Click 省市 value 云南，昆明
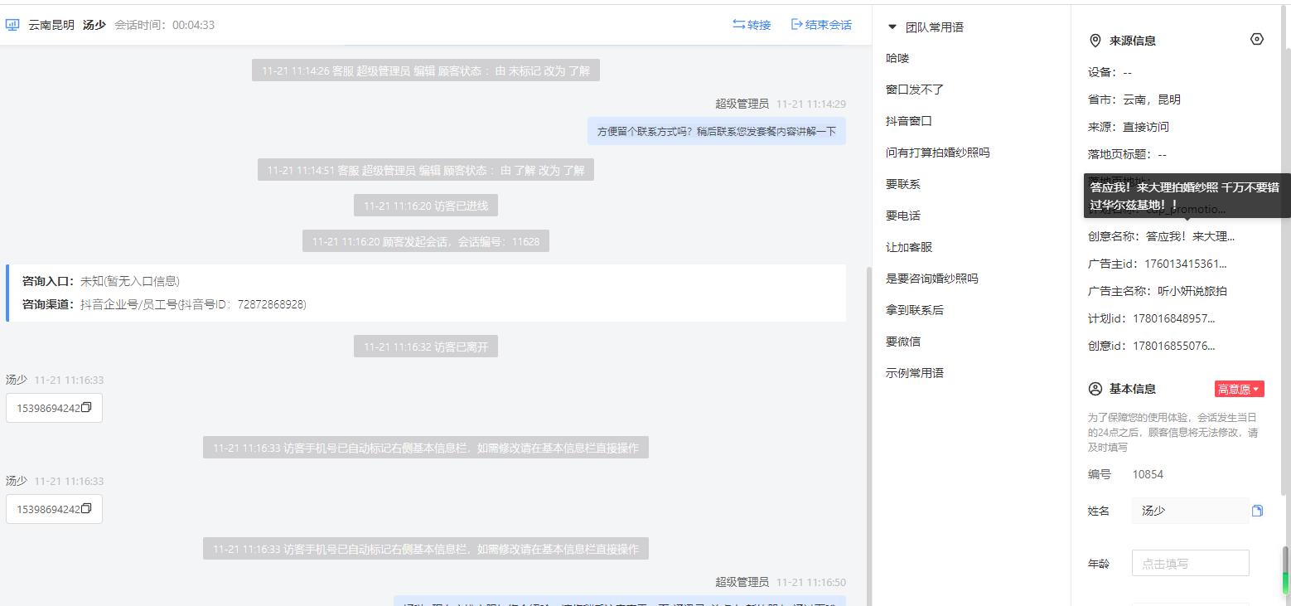 [1152, 100]
